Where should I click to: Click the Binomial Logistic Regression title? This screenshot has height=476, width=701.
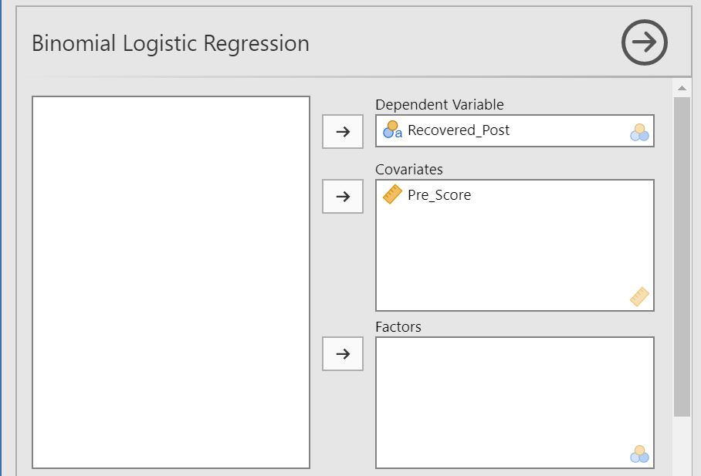point(170,43)
